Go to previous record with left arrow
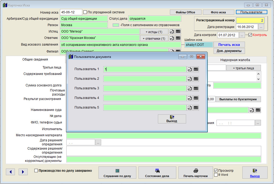Image resolution: width=274 pixels, height=184 pixels. (10, 172)
